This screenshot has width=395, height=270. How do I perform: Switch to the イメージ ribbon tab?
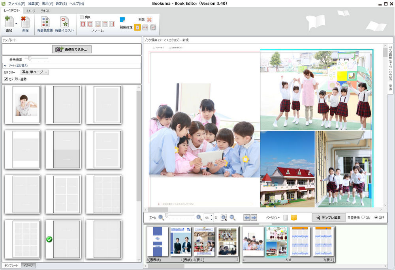pyautogui.click(x=30, y=11)
